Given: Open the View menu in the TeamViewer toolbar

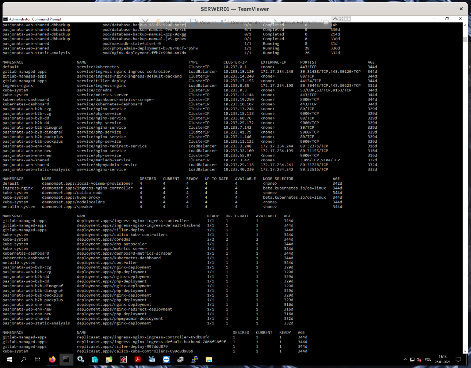Looking at the screenshot, I should [204, 22].
